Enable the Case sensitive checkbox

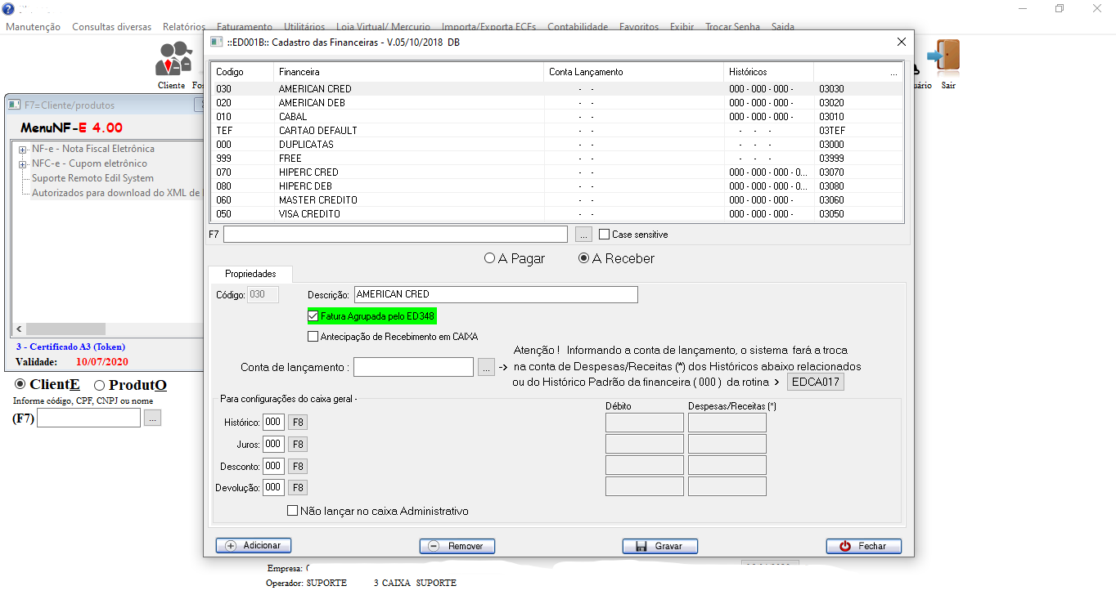point(605,235)
